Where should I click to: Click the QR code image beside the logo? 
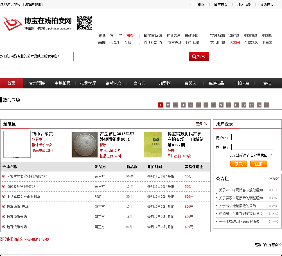point(84,23)
